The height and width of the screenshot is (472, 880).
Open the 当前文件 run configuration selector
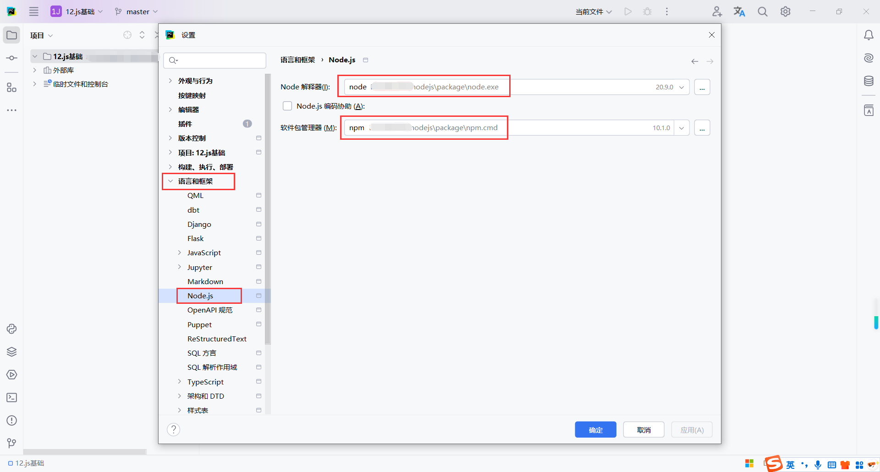click(594, 11)
